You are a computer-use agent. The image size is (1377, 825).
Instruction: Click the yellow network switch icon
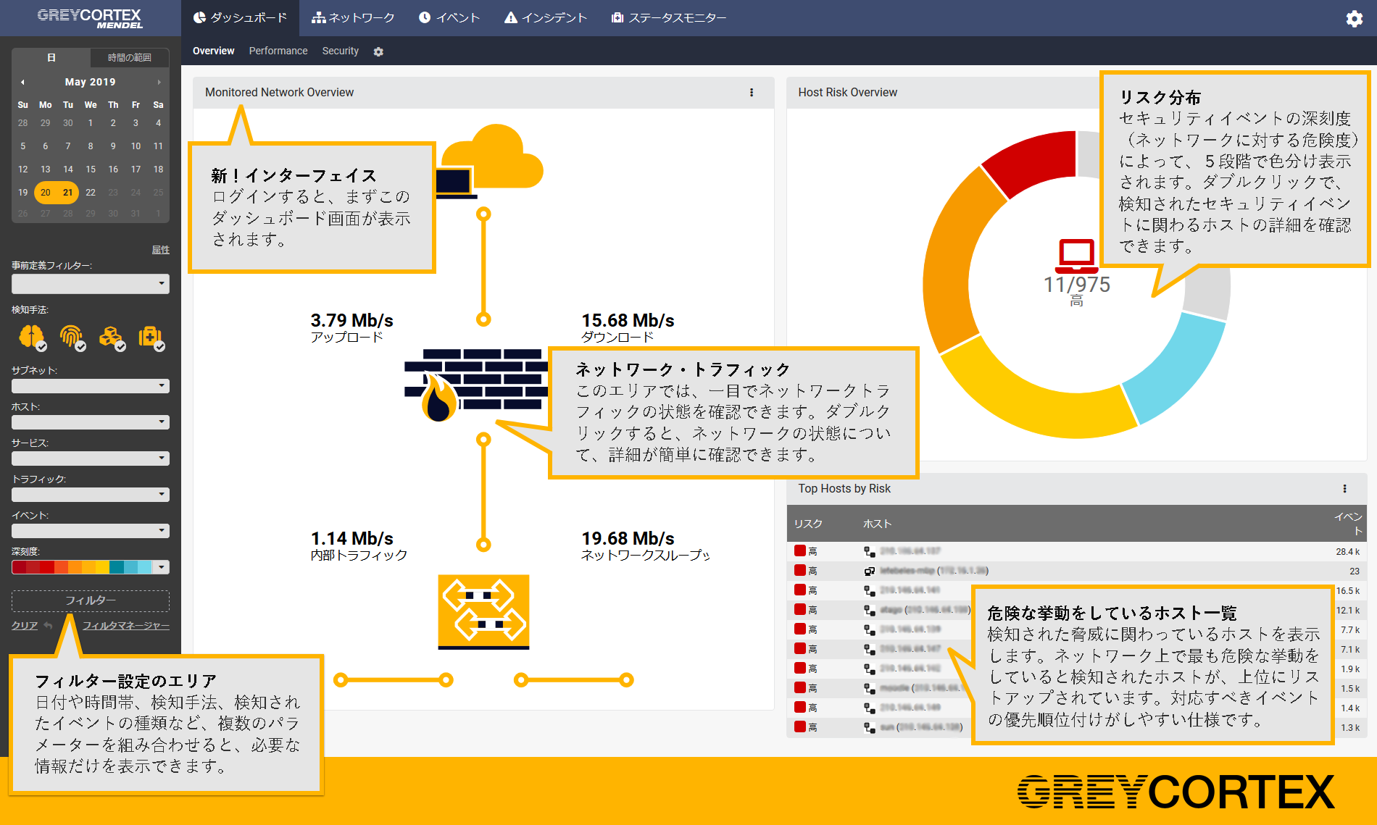(x=483, y=612)
